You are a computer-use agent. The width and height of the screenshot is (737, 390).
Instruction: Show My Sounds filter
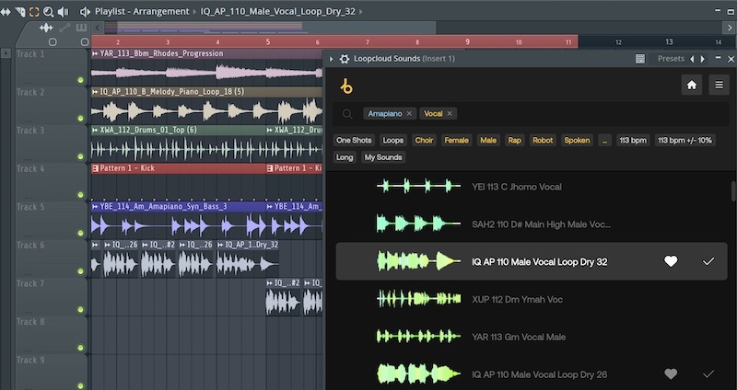click(x=383, y=157)
